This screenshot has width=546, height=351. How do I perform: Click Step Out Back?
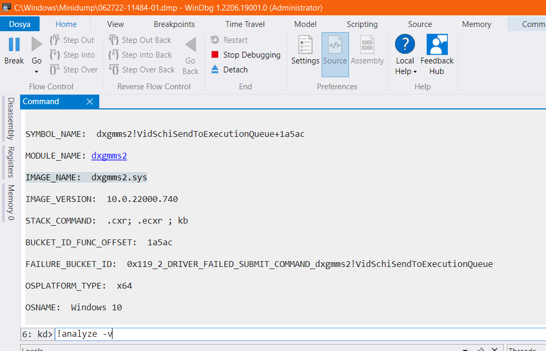[140, 40]
